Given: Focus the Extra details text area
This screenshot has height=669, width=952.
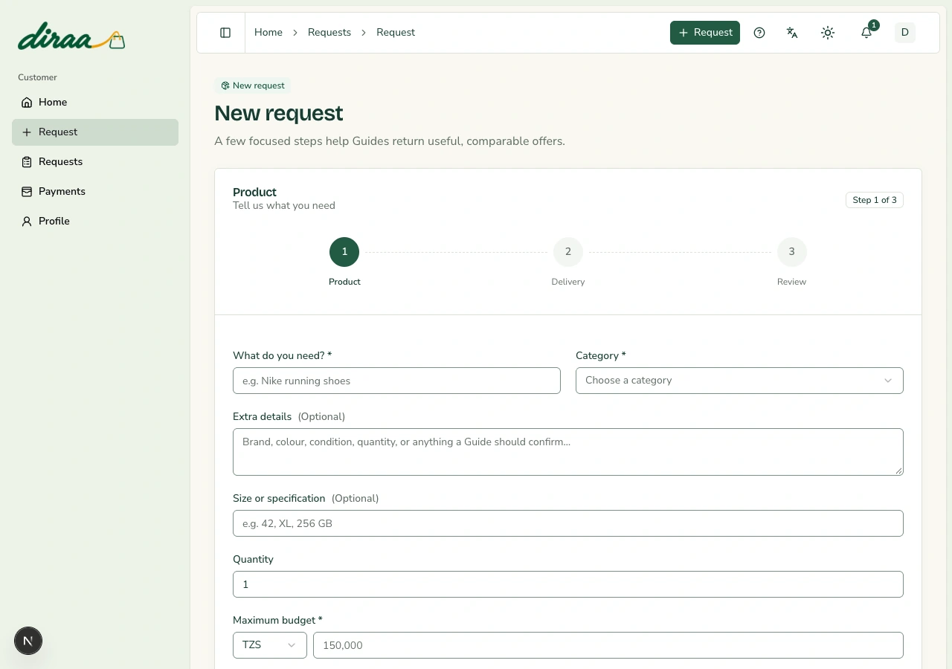Looking at the screenshot, I should [x=568, y=452].
